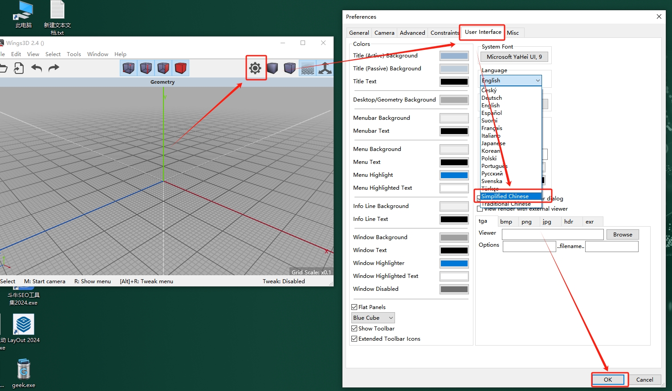672x391 pixels.
Task: Click the Viewer path input field
Action: [x=553, y=235]
